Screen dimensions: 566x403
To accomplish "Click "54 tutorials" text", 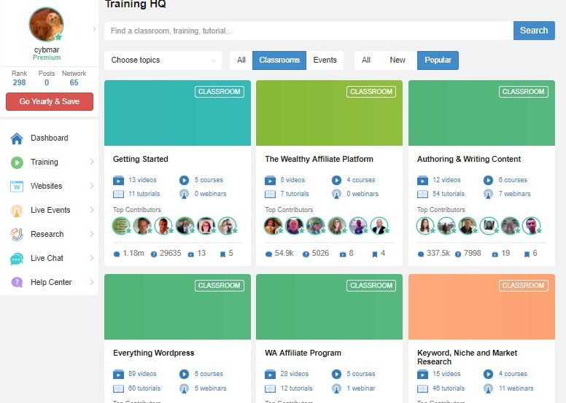I will coord(449,194).
